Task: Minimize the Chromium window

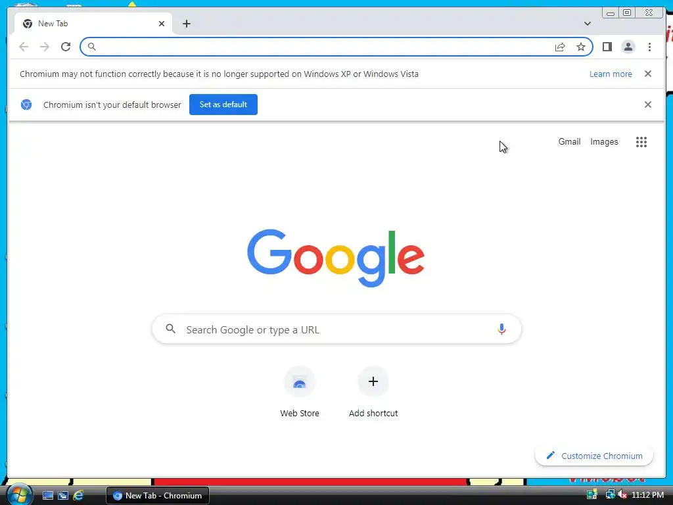Action: (611, 13)
